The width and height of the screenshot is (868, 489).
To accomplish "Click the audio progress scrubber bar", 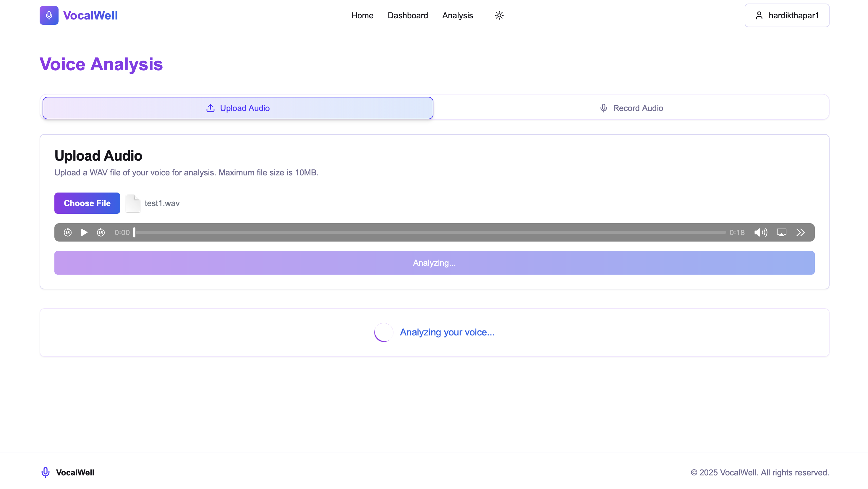I will 430,232.
